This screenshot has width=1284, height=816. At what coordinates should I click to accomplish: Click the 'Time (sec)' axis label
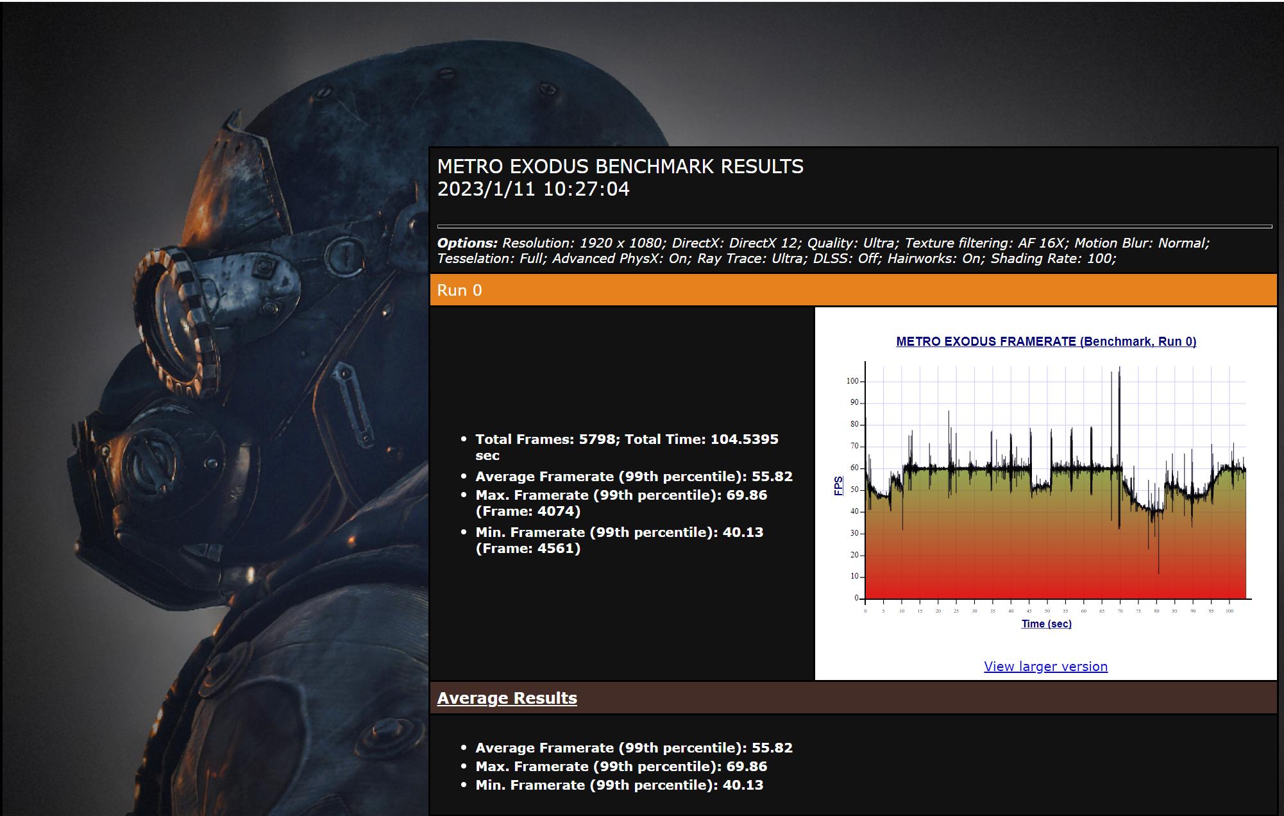(1046, 624)
